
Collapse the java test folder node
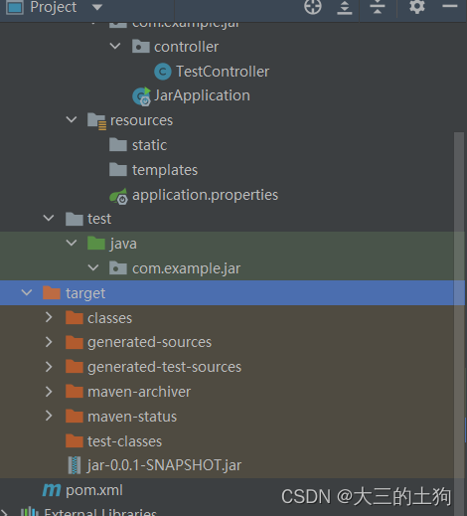[x=72, y=243]
